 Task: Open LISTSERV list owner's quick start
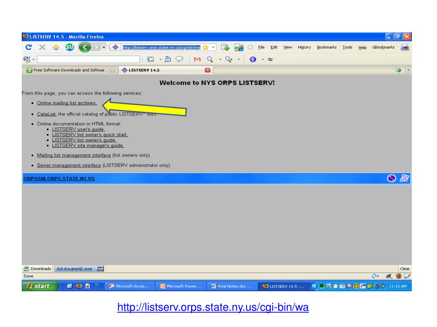pyautogui.click(x=90, y=135)
